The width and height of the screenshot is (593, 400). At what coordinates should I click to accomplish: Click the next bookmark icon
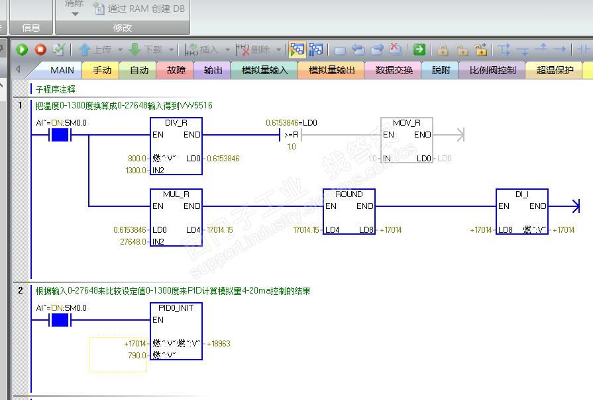click(377, 50)
